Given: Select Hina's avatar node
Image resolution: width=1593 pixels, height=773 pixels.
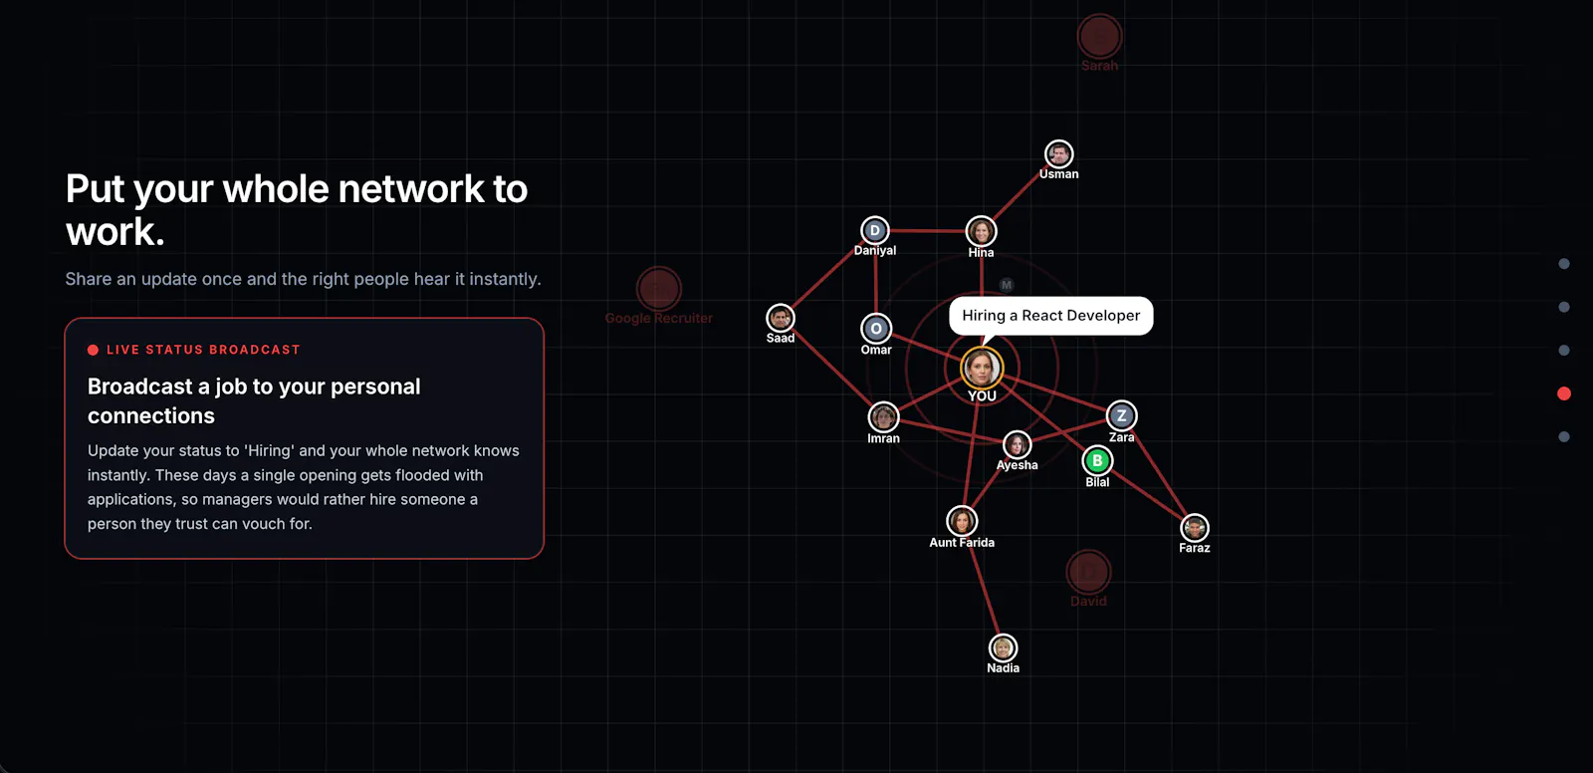Looking at the screenshot, I should click(x=981, y=231).
